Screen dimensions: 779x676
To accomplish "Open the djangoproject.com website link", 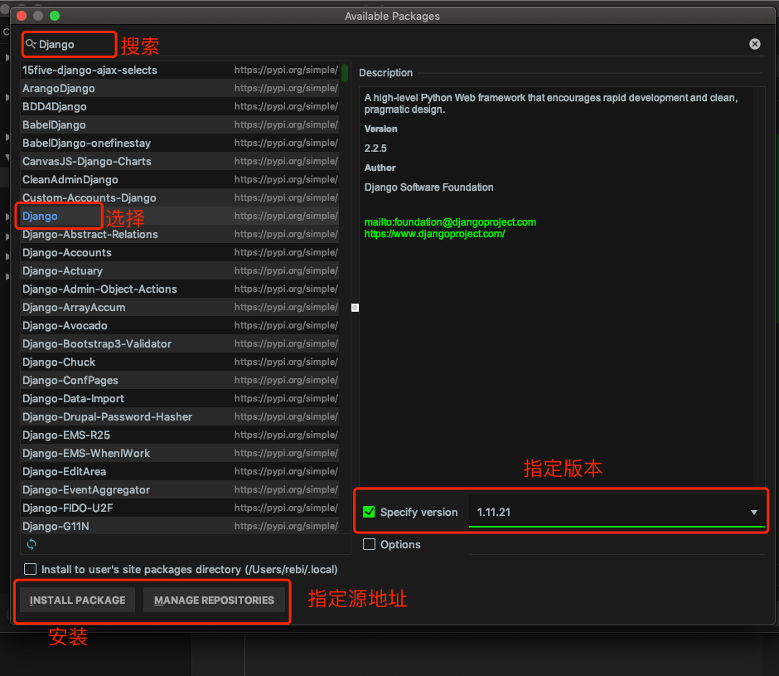I will (435, 234).
